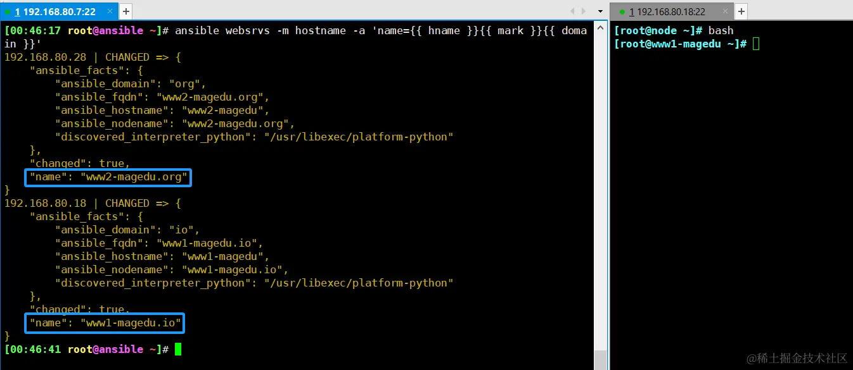Click the ansible_hostname "www1-magedu" line
Image resolution: width=853 pixels, height=370 pixels.
click(x=162, y=256)
